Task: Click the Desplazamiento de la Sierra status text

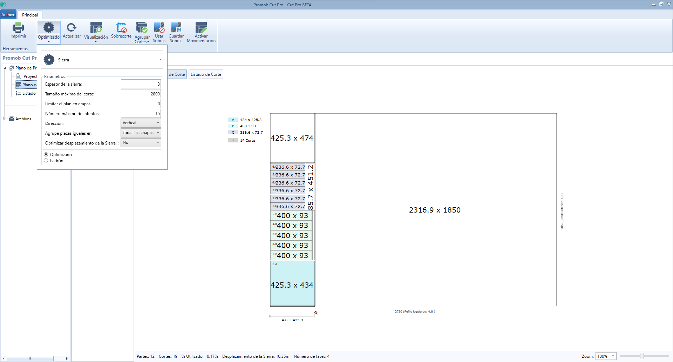Action: coord(256,356)
